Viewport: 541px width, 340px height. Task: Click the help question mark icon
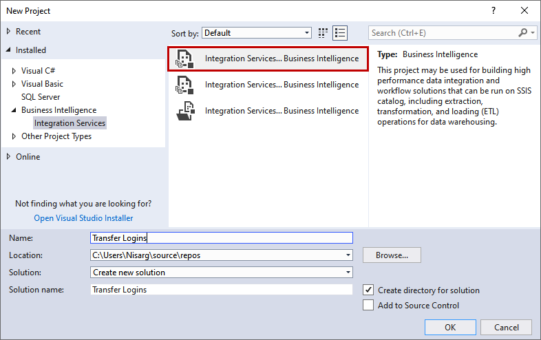pyautogui.click(x=493, y=11)
